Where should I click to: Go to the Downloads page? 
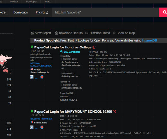click(20, 12)
